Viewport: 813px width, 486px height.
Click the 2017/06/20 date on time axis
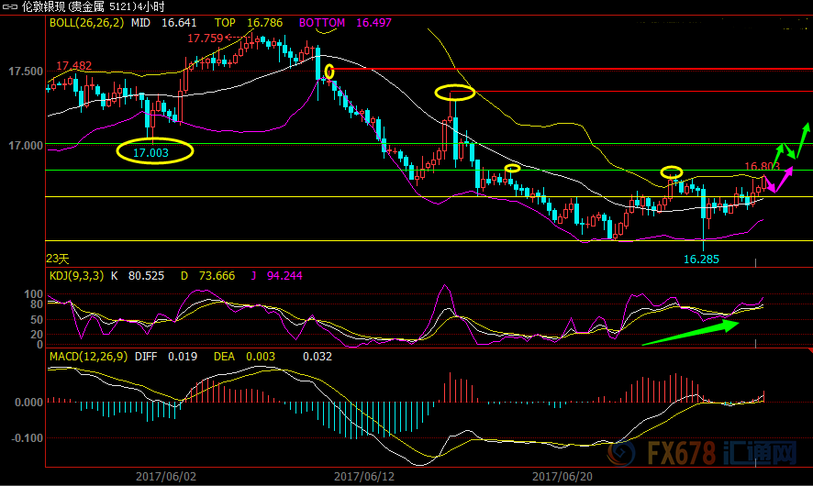coord(562,476)
